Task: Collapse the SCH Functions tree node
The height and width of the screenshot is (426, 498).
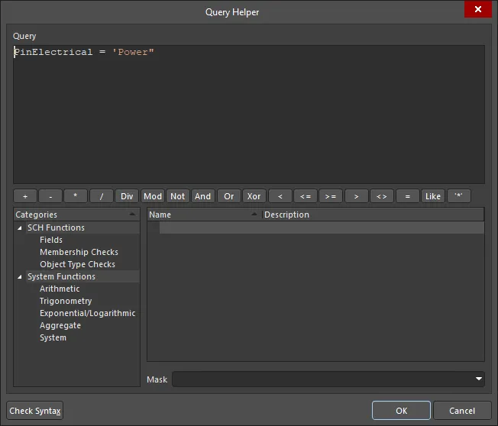Action: (x=19, y=228)
